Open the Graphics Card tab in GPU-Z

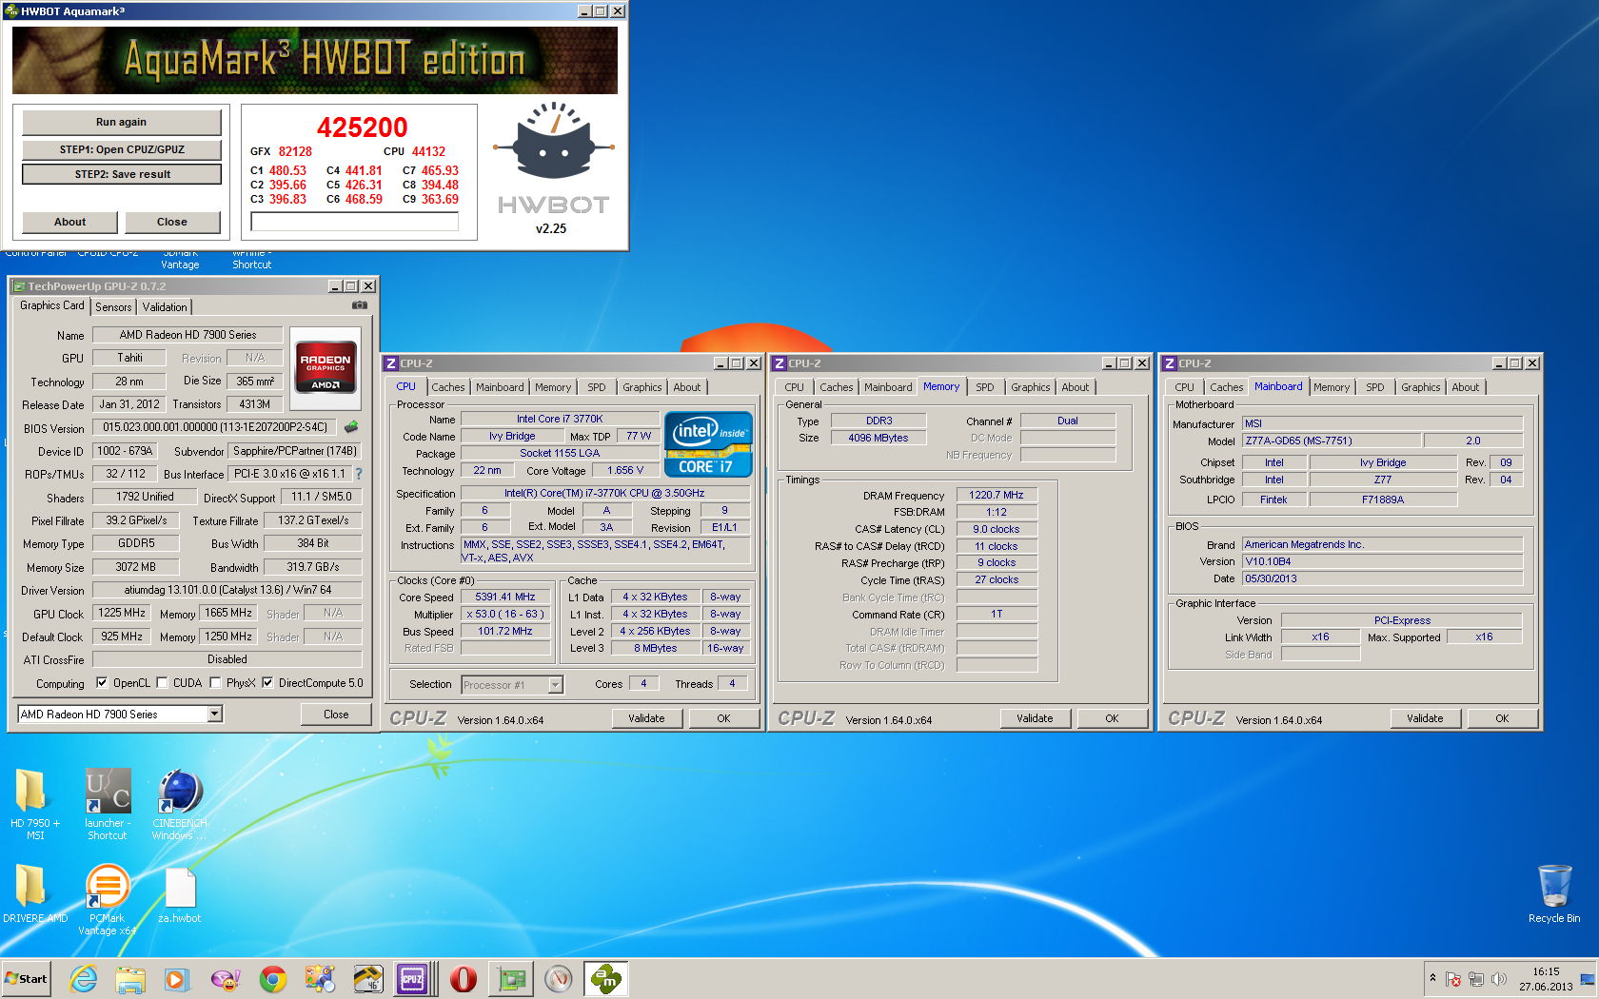pos(52,305)
